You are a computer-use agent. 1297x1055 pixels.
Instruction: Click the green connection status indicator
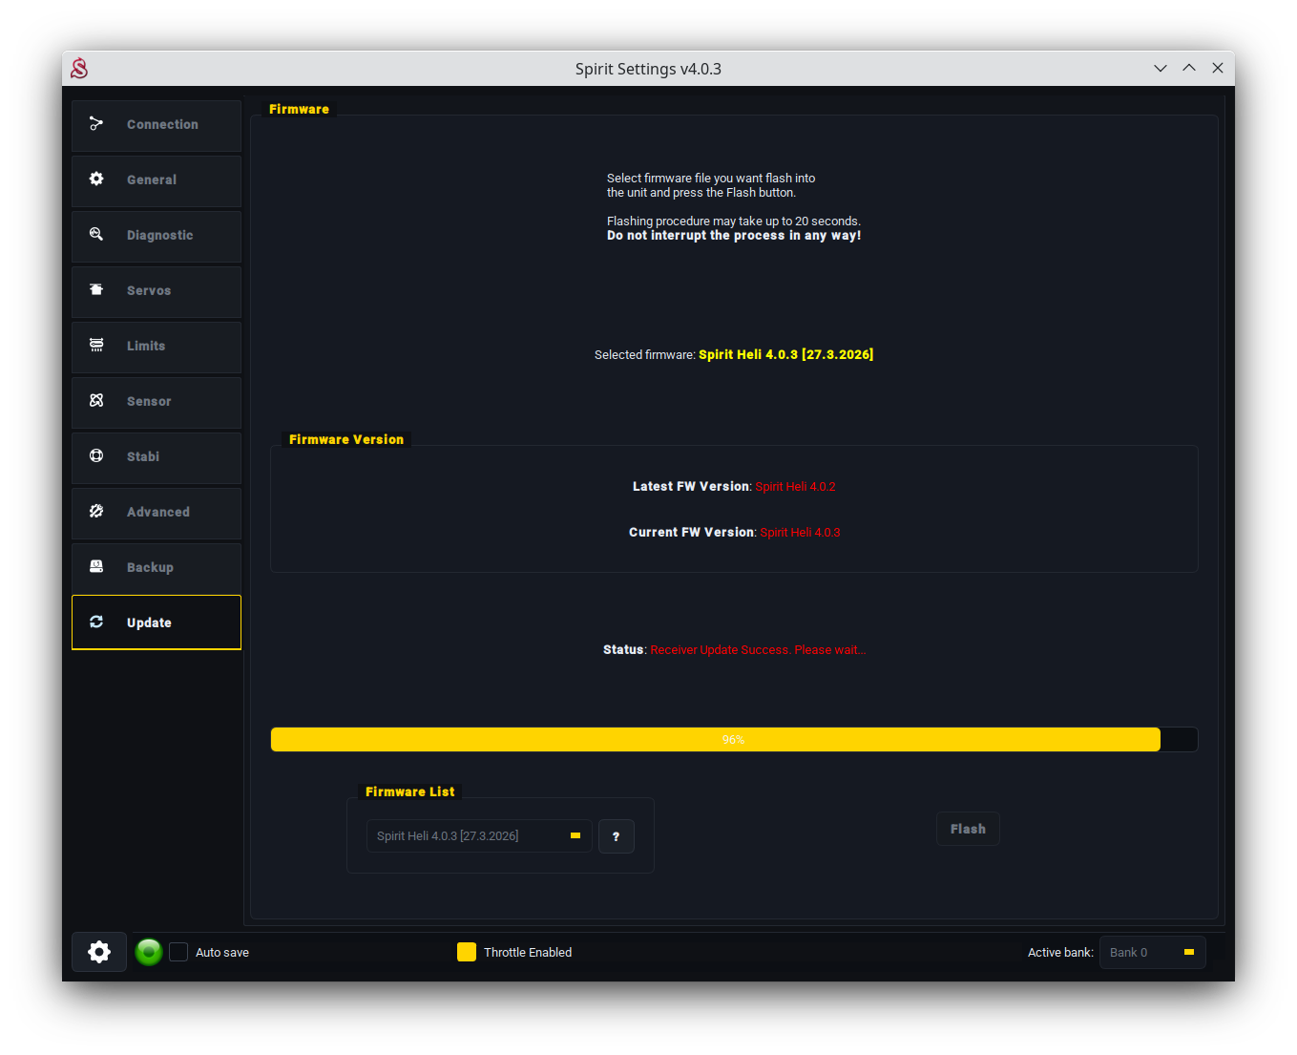(149, 952)
